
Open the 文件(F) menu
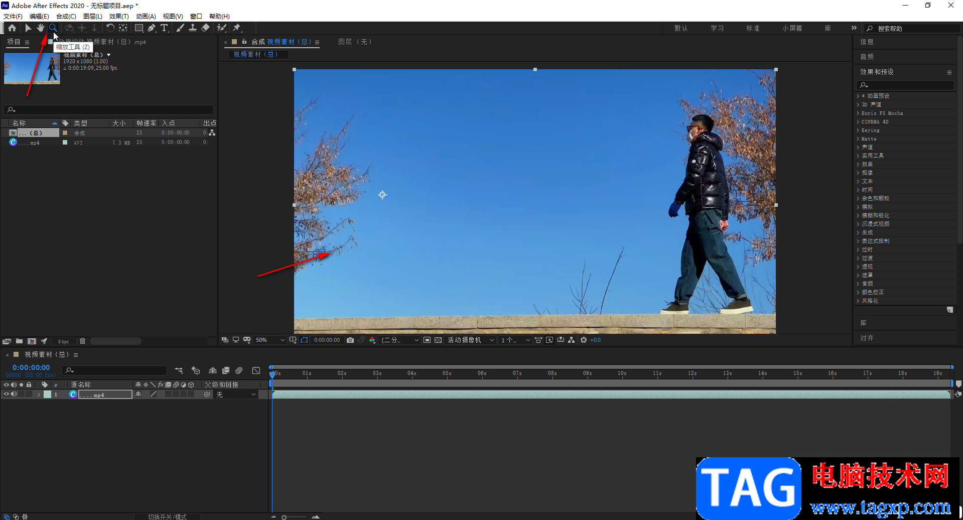click(13, 17)
